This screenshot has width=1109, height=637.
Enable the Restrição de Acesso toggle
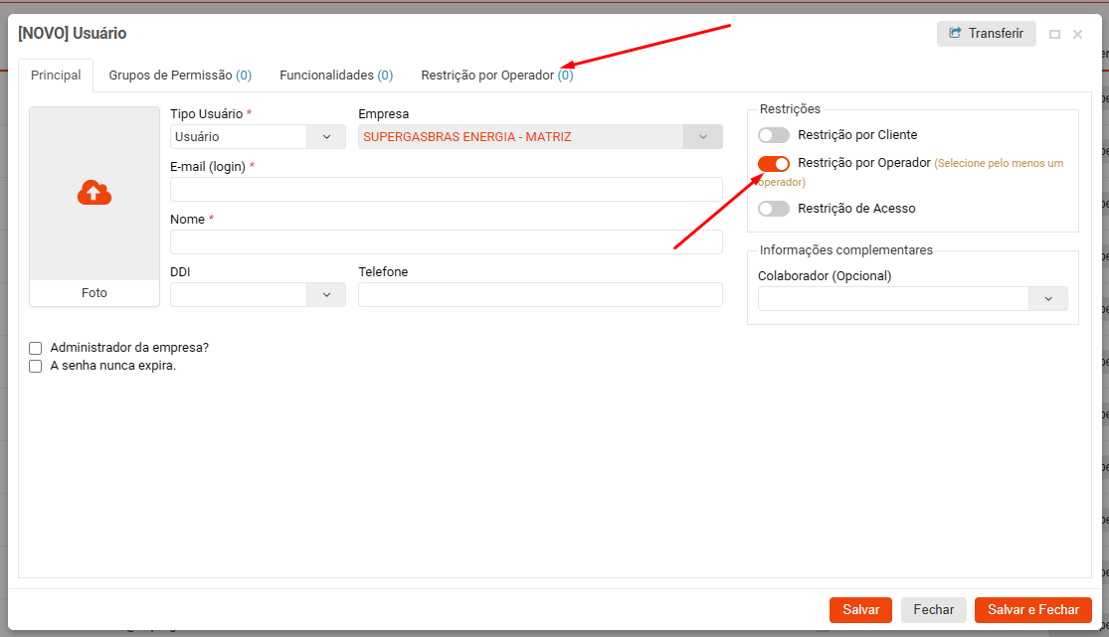pyautogui.click(x=773, y=209)
